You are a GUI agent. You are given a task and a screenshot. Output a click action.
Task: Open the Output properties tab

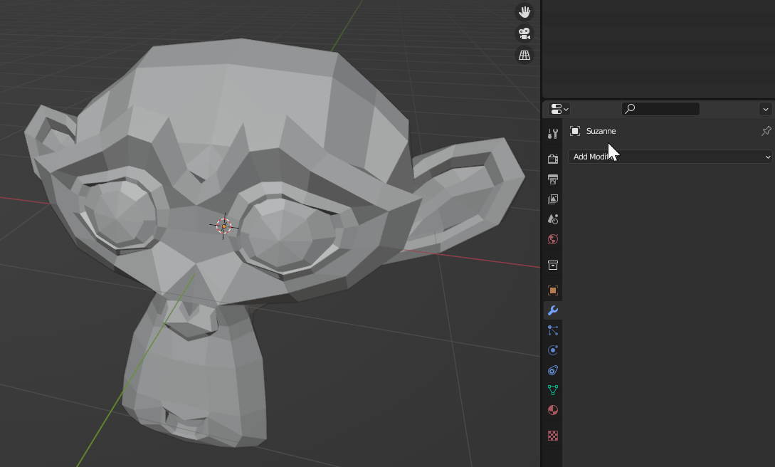[552, 179]
